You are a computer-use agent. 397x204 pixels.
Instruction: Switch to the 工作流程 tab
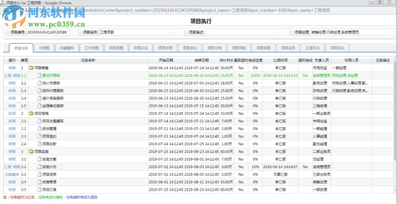(92, 48)
